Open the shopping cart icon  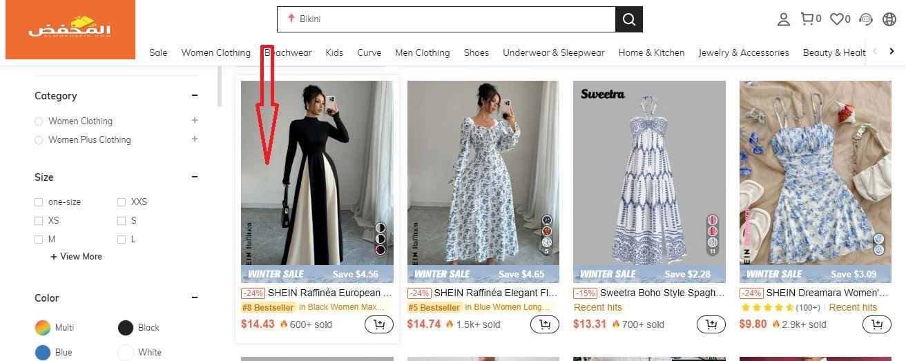807,19
